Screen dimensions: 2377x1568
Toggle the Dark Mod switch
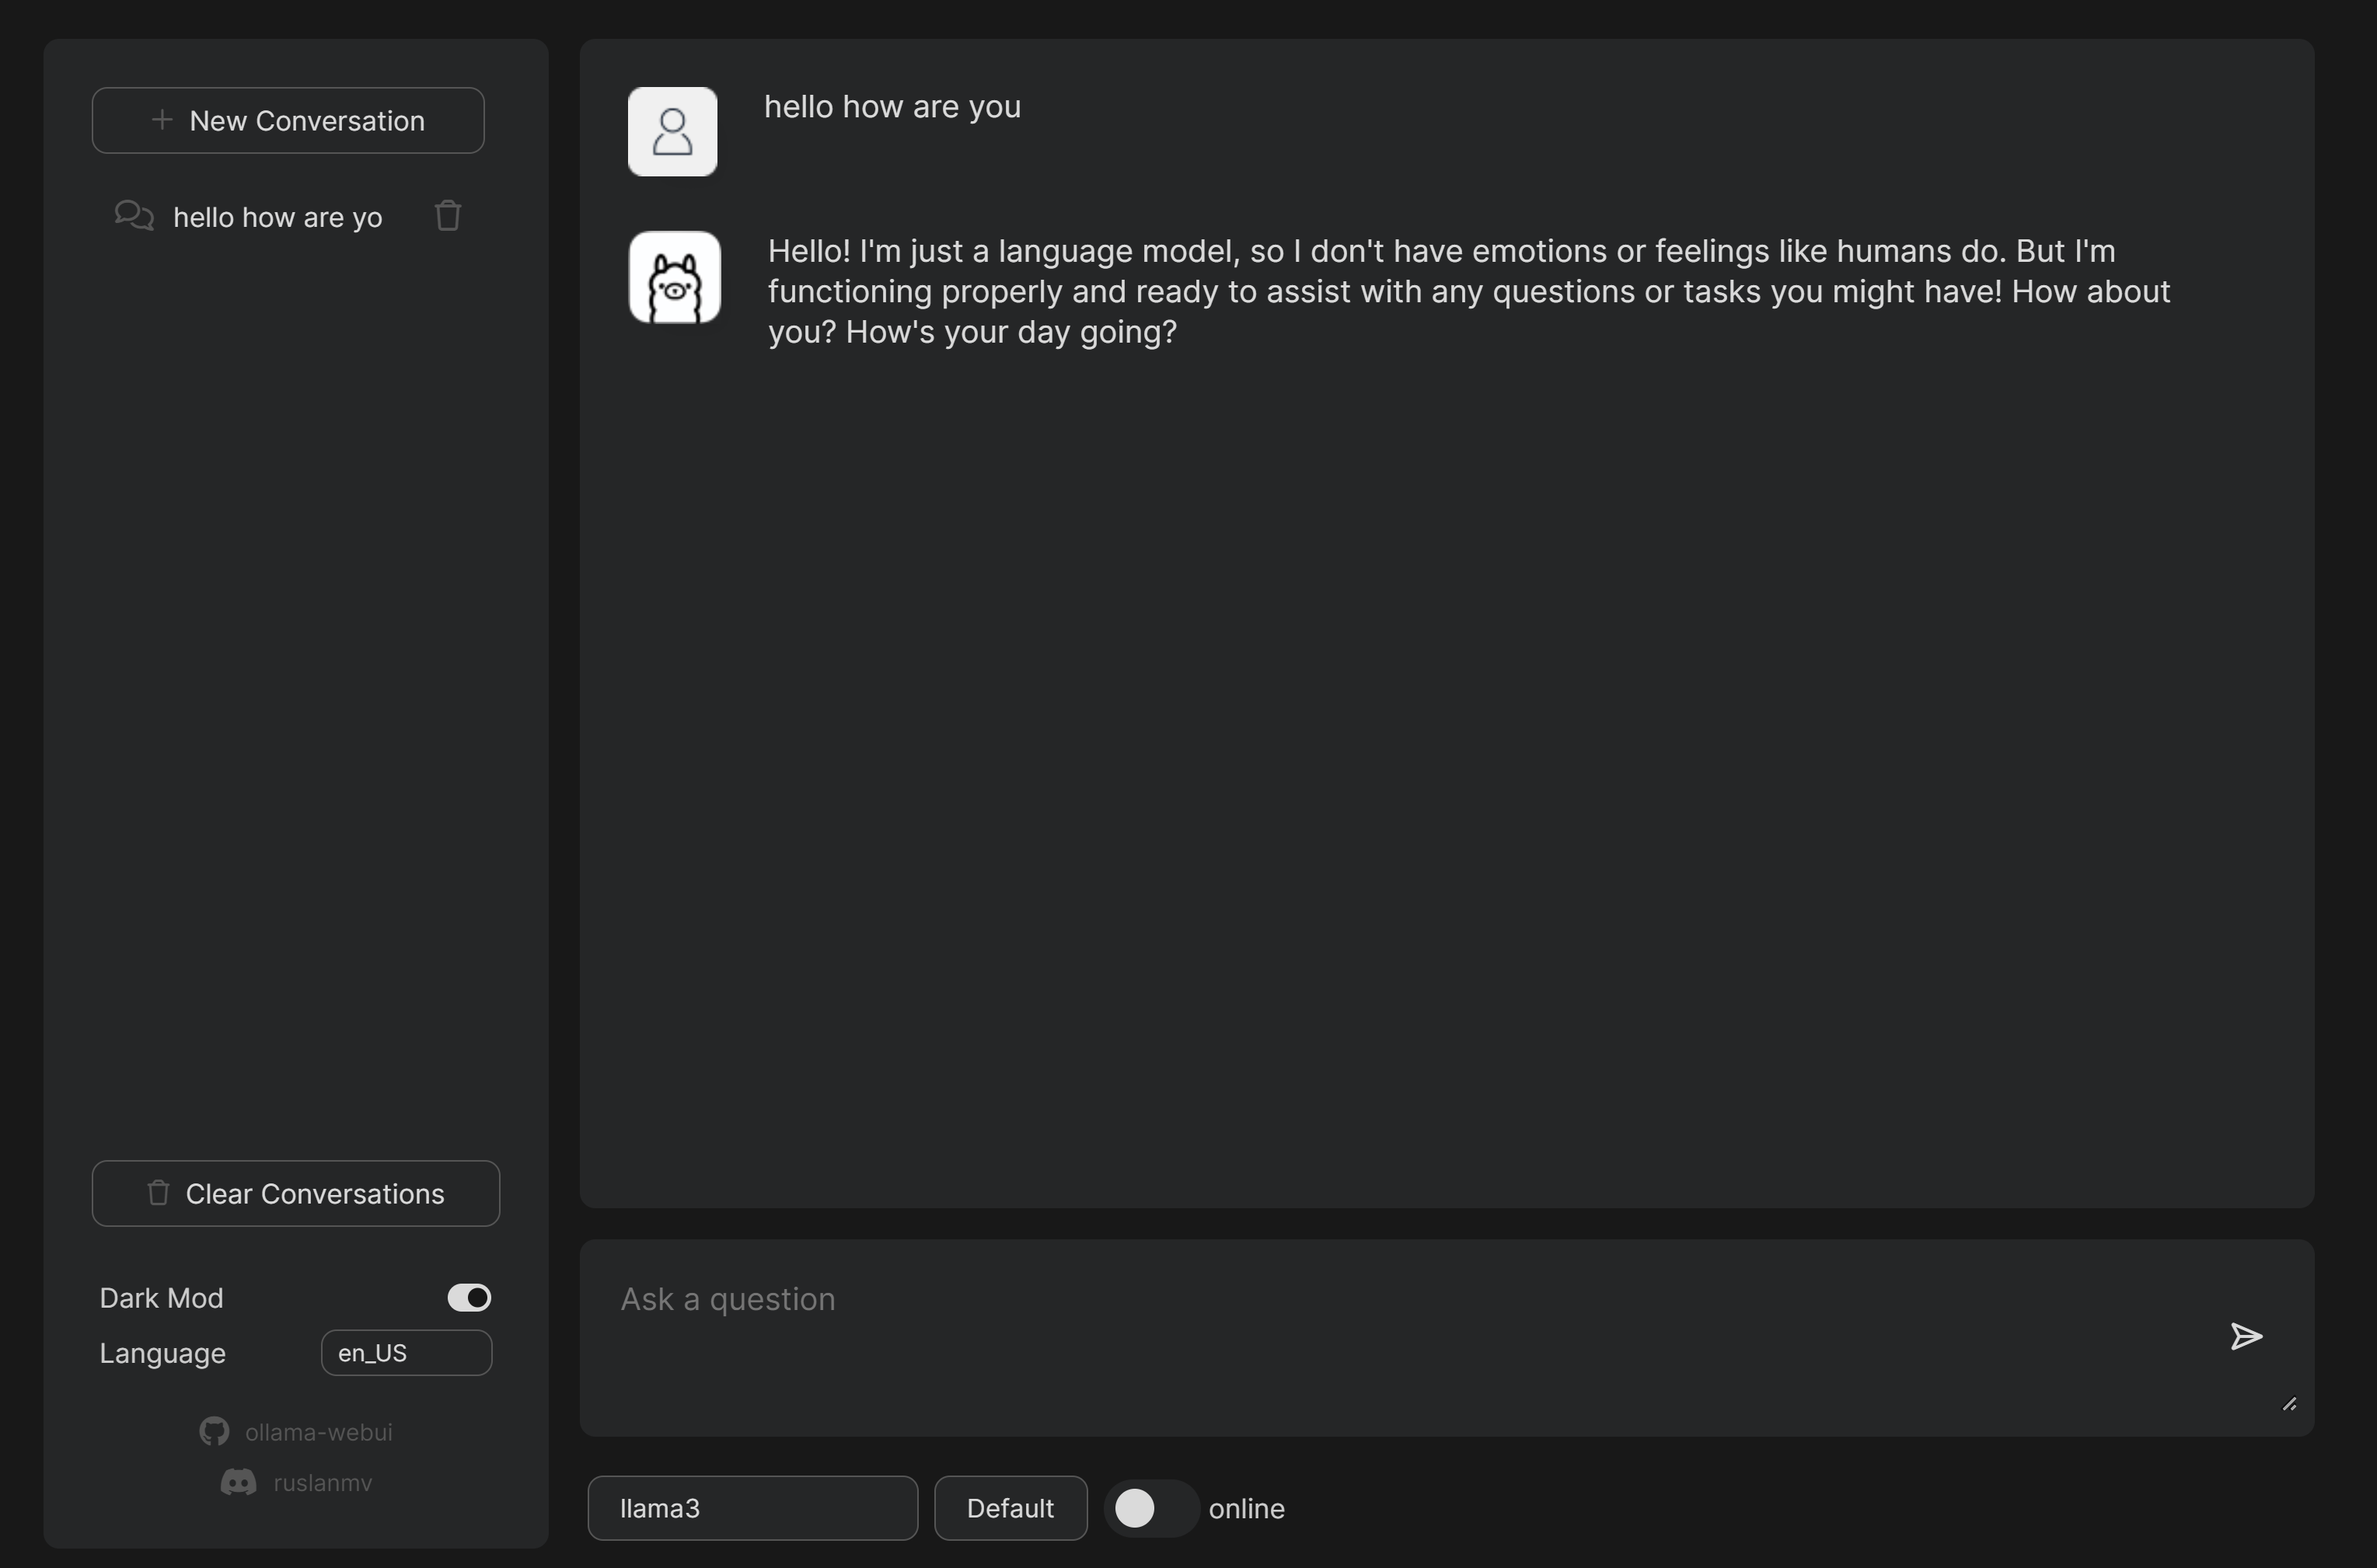pos(469,1297)
